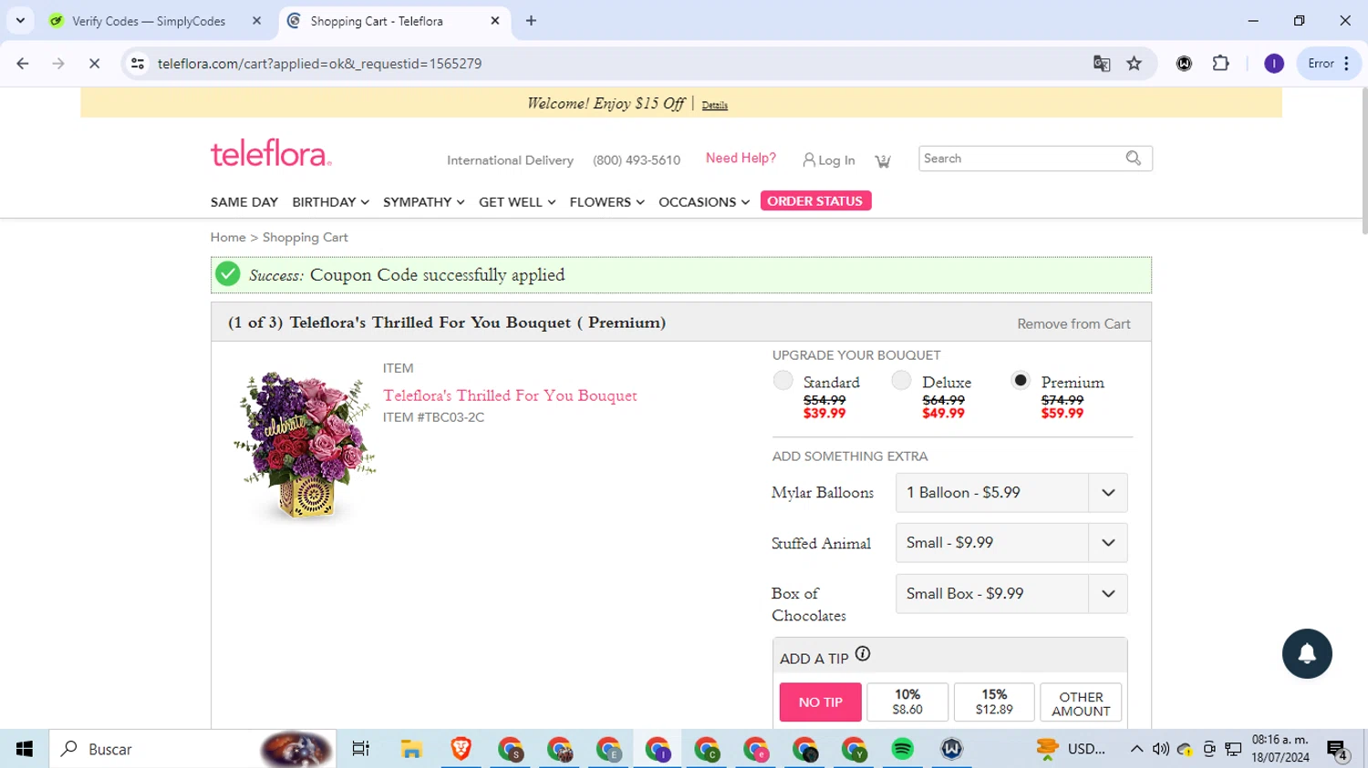Click the search magnifier icon
1368x768 pixels.
click(1134, 159)
